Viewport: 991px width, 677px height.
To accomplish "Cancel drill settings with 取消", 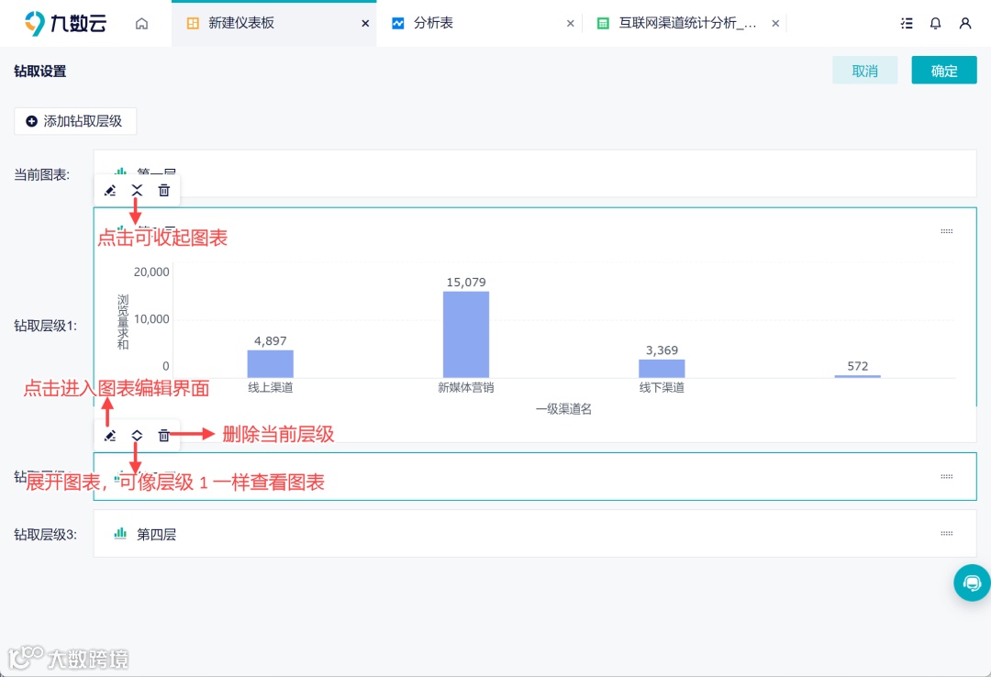I will pos(864,70).
